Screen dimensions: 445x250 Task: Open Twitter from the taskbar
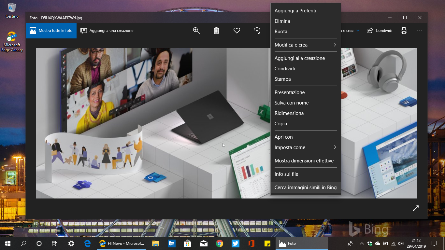(236, 243)
